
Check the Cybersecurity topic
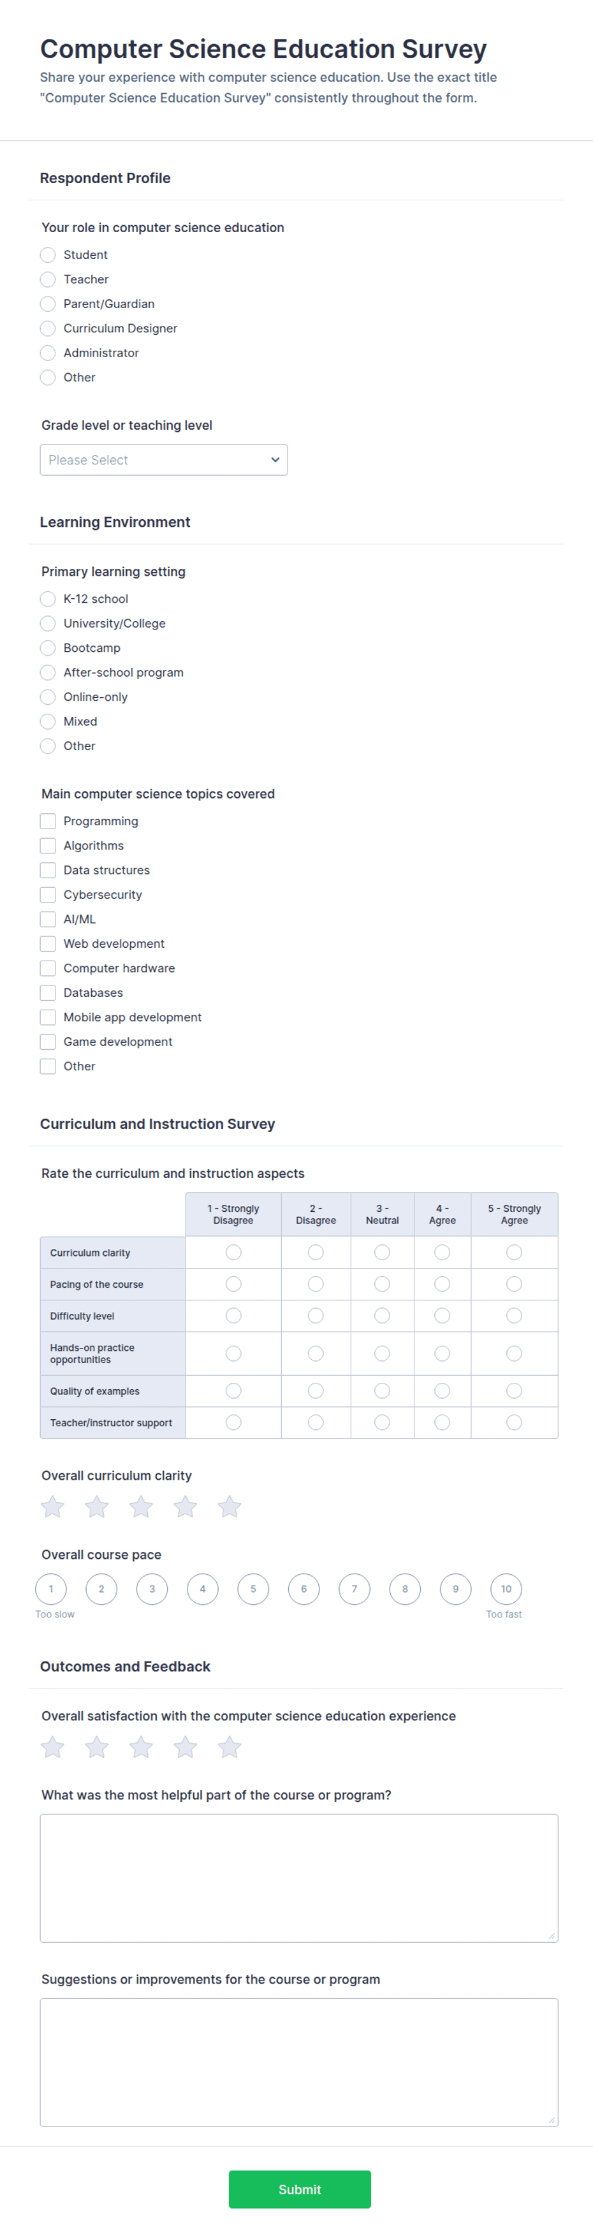click(x=48, y=895)
